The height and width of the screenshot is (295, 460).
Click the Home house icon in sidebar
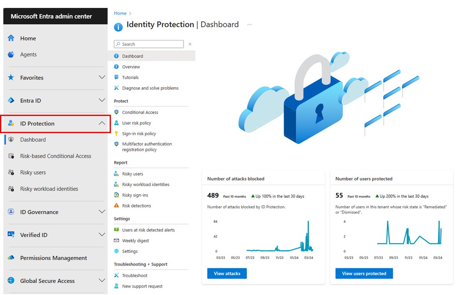[x=11, y=38]
